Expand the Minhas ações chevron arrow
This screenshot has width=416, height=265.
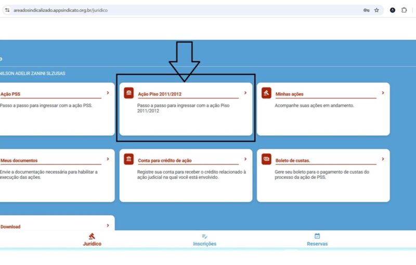383,93
